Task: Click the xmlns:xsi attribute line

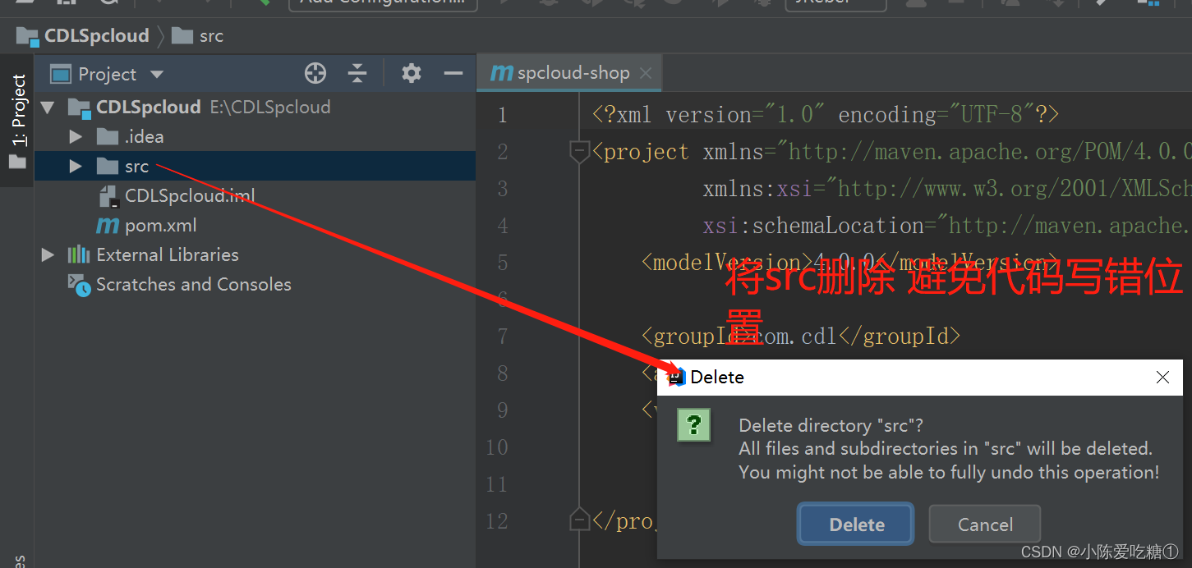Action: [947, 189]
